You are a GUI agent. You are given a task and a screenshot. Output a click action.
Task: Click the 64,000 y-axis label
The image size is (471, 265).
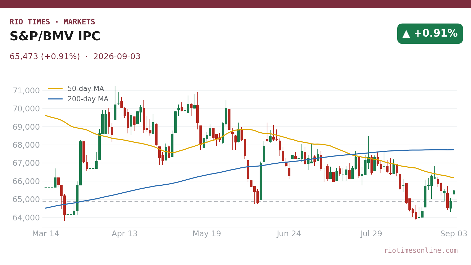(26, 218)
